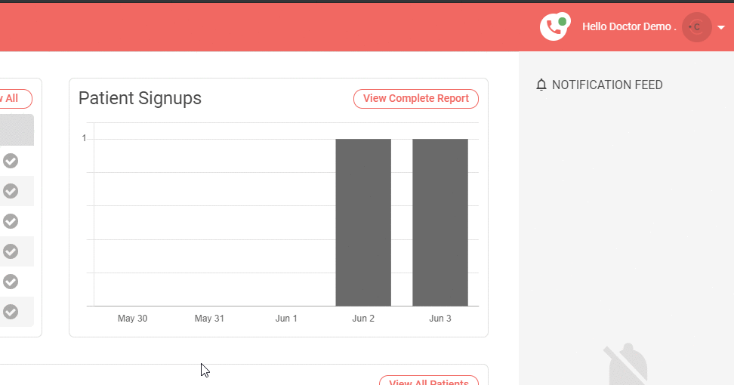Select the Jun 2 bar in chart
This screenshot has width=734, height=385.
click(x=363, y=222)
